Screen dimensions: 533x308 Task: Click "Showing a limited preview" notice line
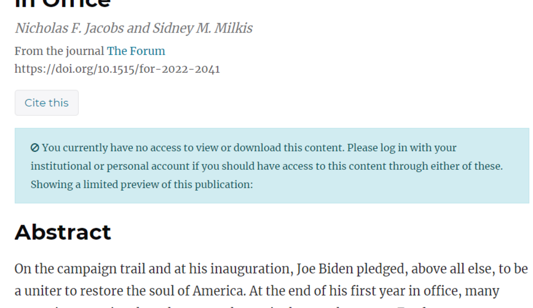pyautogui.click(x=141, y=184)
